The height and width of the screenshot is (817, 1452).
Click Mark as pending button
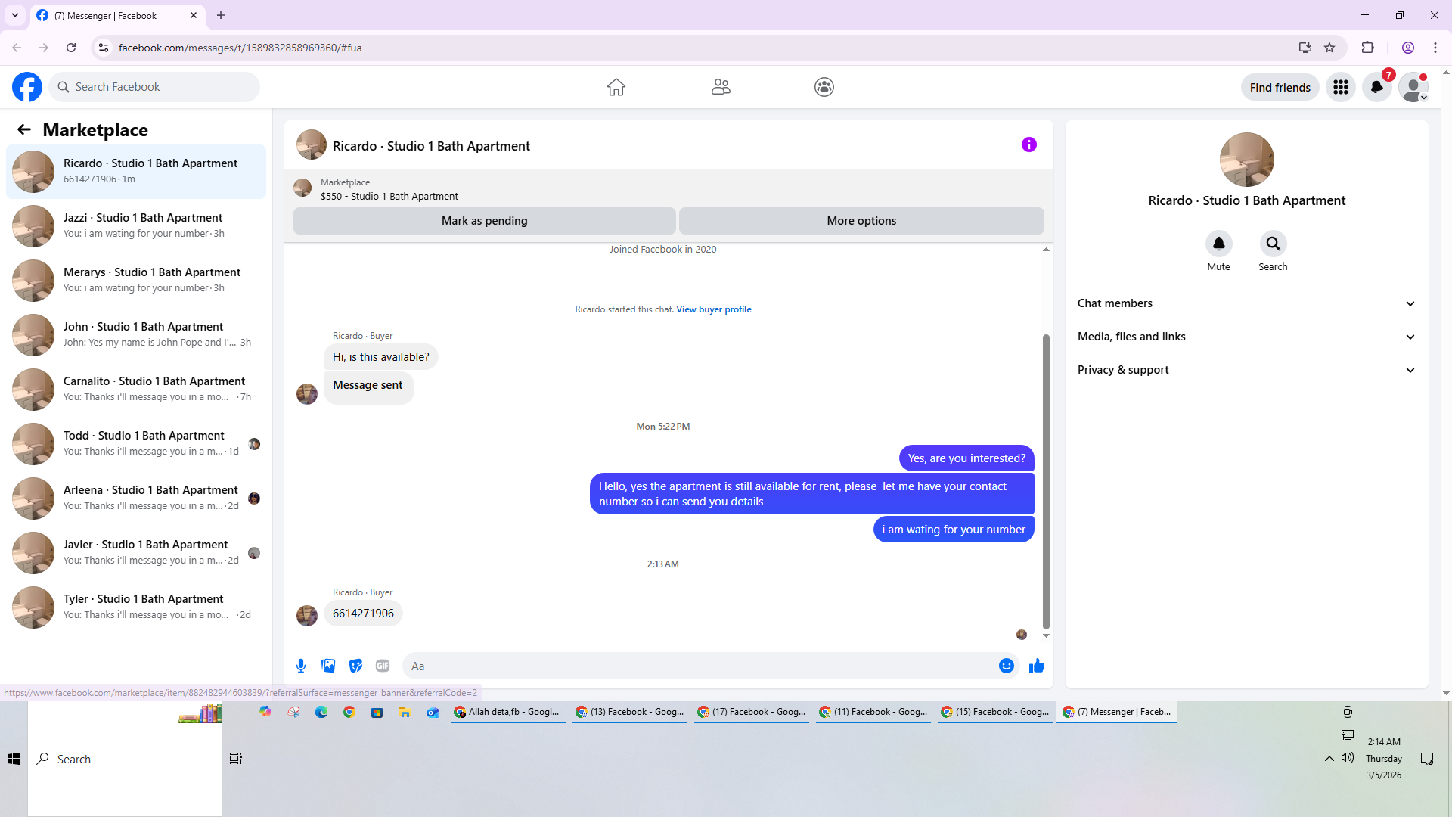coord(485,221)
